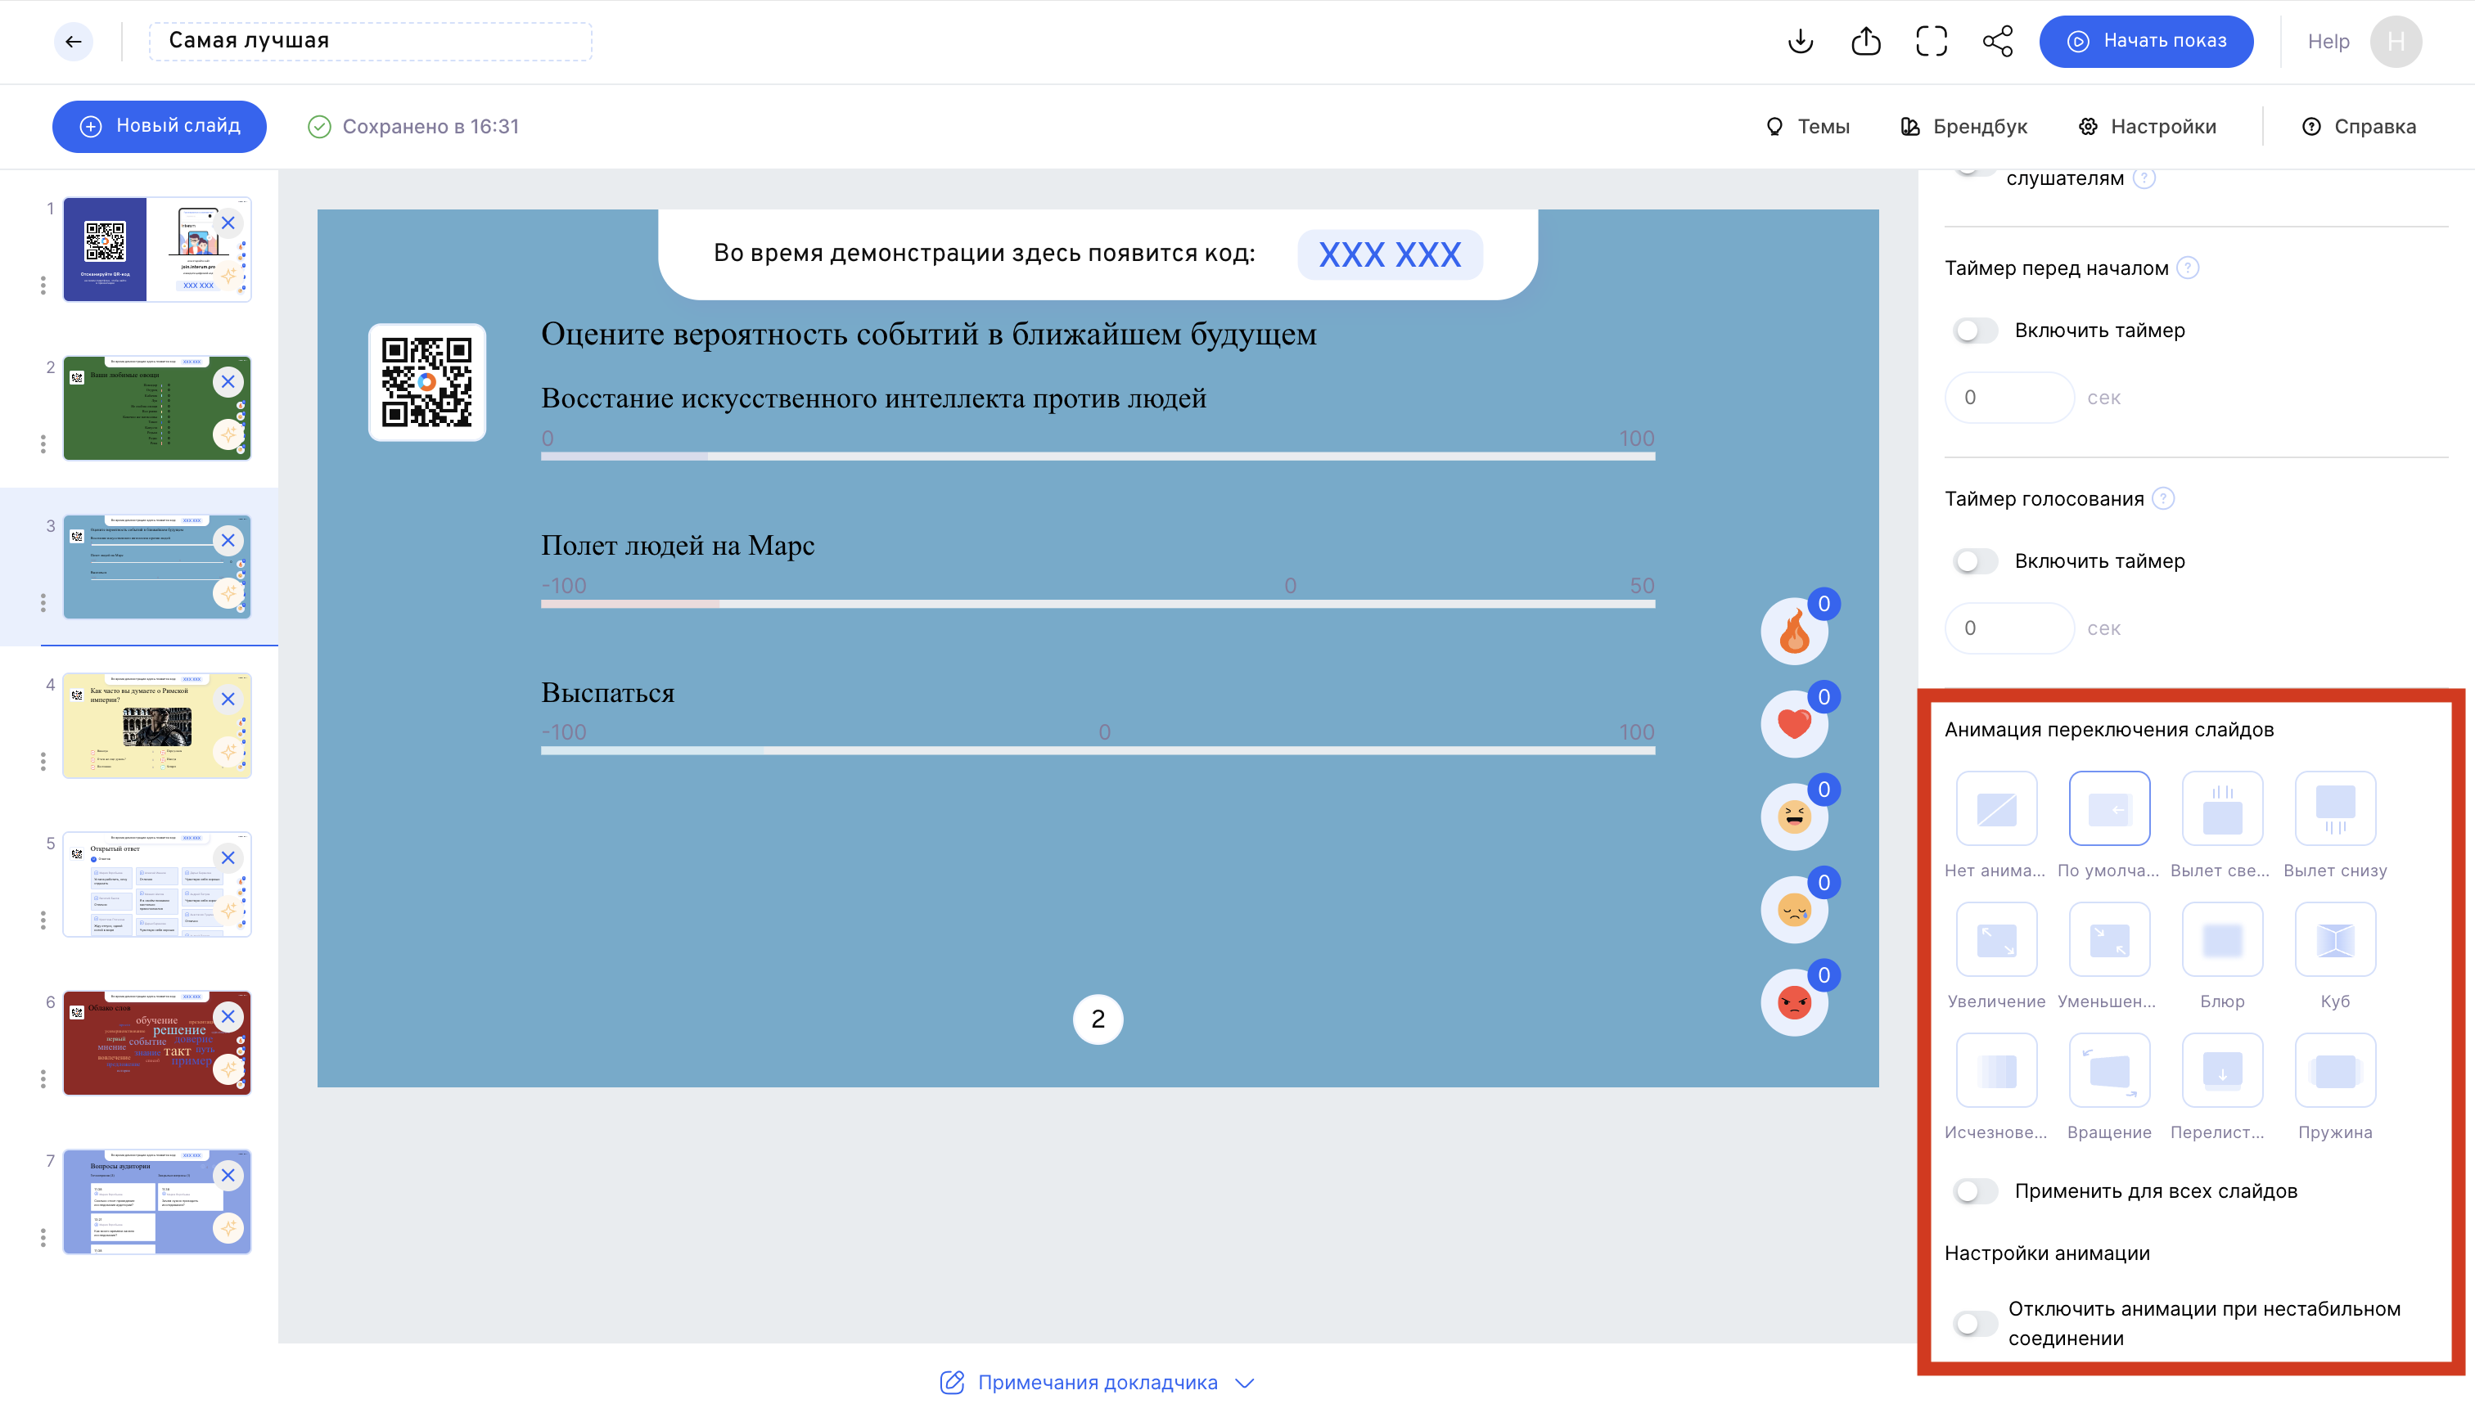Choose the Блюр slide animation
This screenshot has height=1422, width=2475.
[2222, 939]
